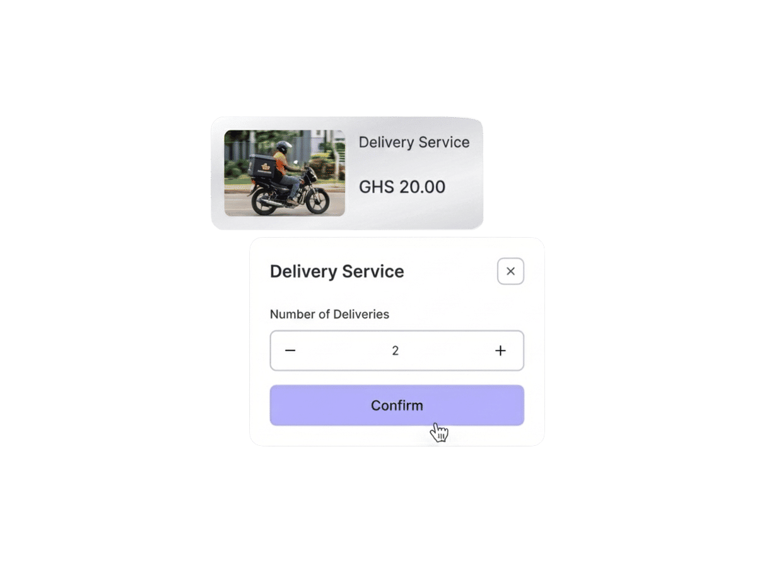Select the Delivery Service card title
The height and width of the screenshot is (565, 757).
point(414,143)
